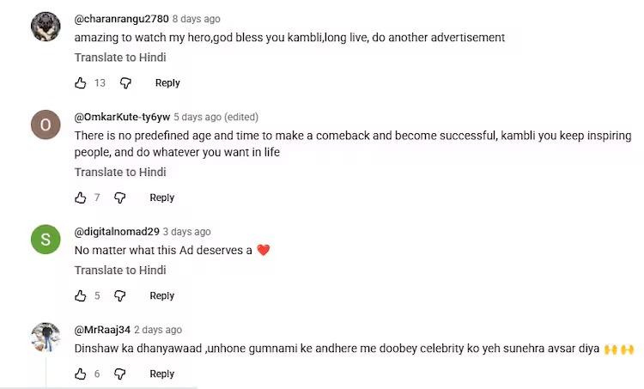Dislike the comment by @MrRaaj34
644x389 pixels.
click(x=120, y=374)
